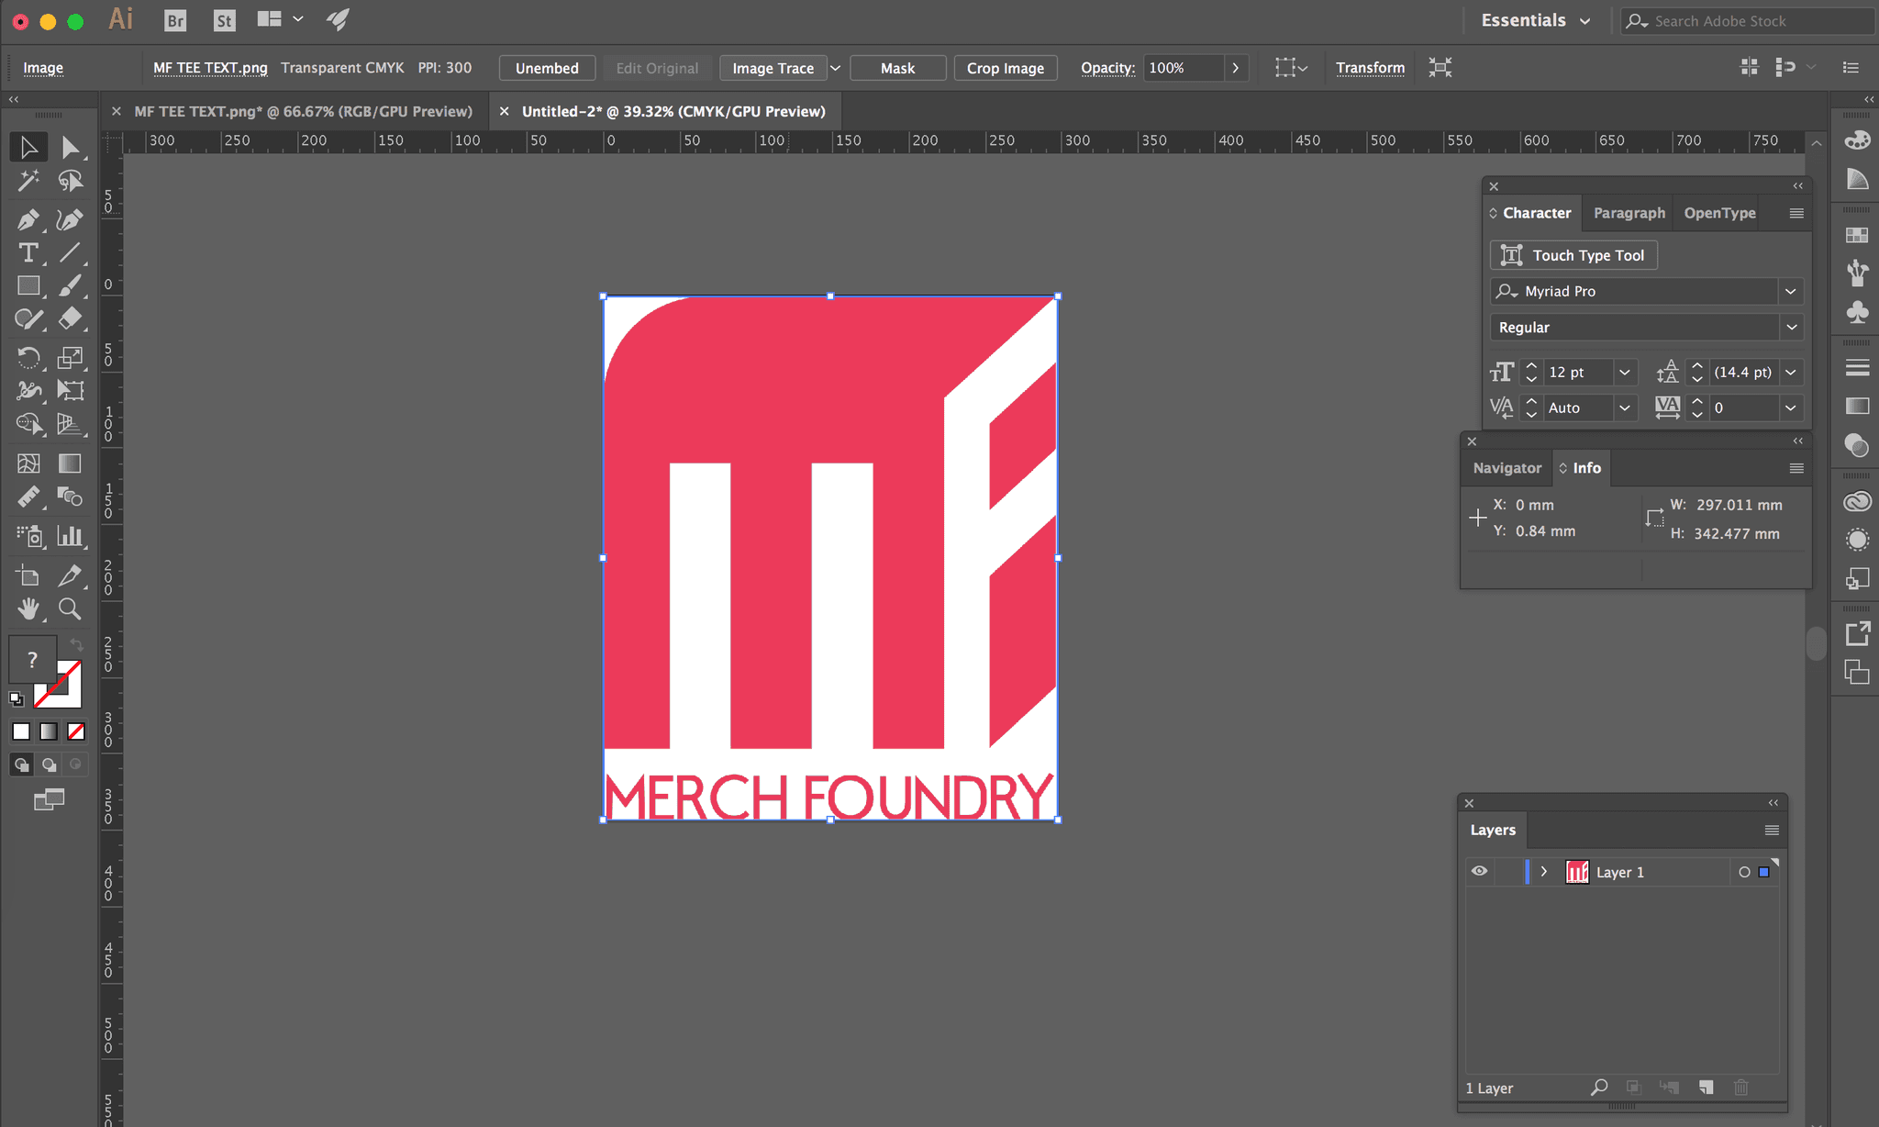This screenshot has width=1879, height=1127.
Task: Choose the Magic Wand tool
Action: 28,181
